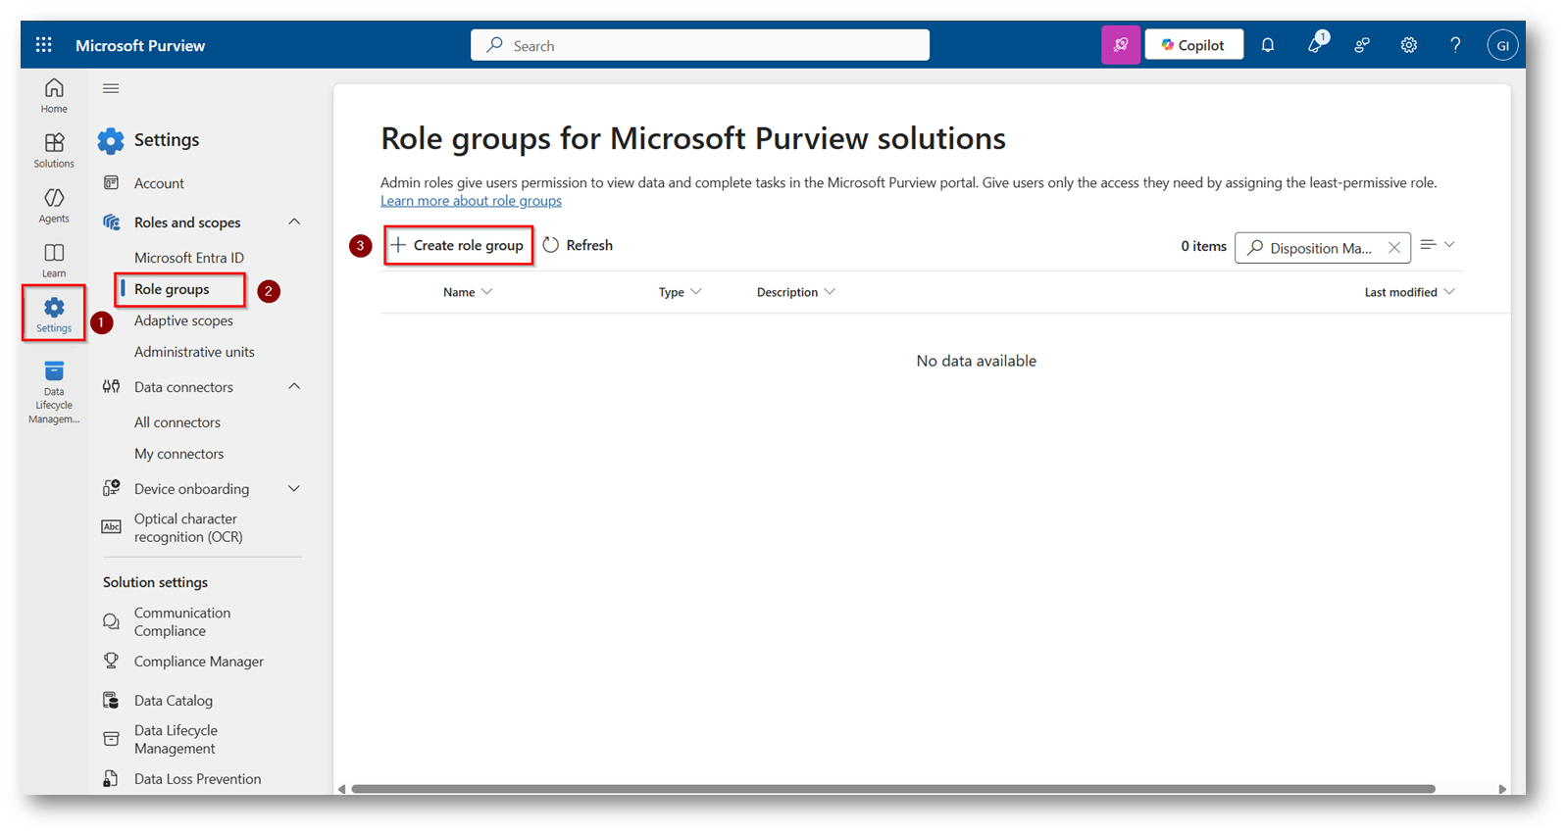Open Data Catalog settings
This screenshot has width=1567, height=836.
click(174, 701)
